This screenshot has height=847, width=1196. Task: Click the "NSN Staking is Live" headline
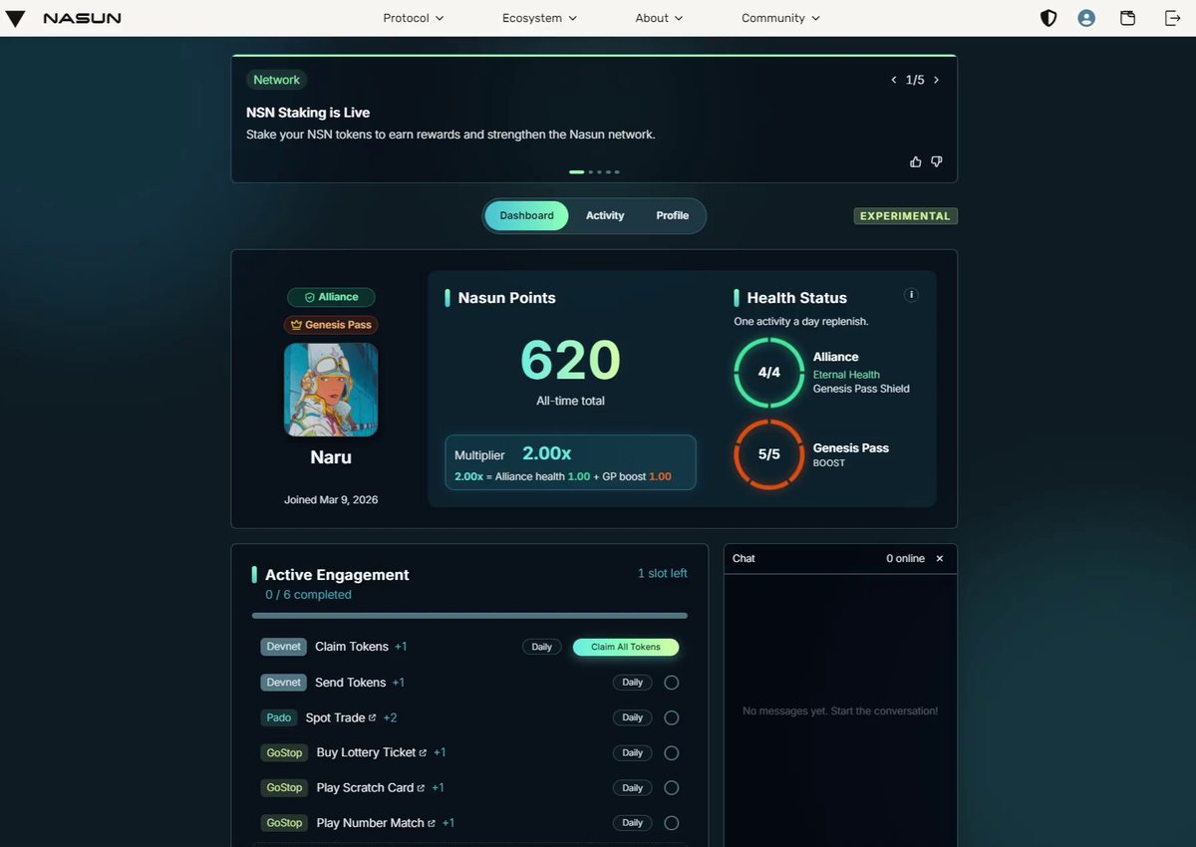click(308, 113)
